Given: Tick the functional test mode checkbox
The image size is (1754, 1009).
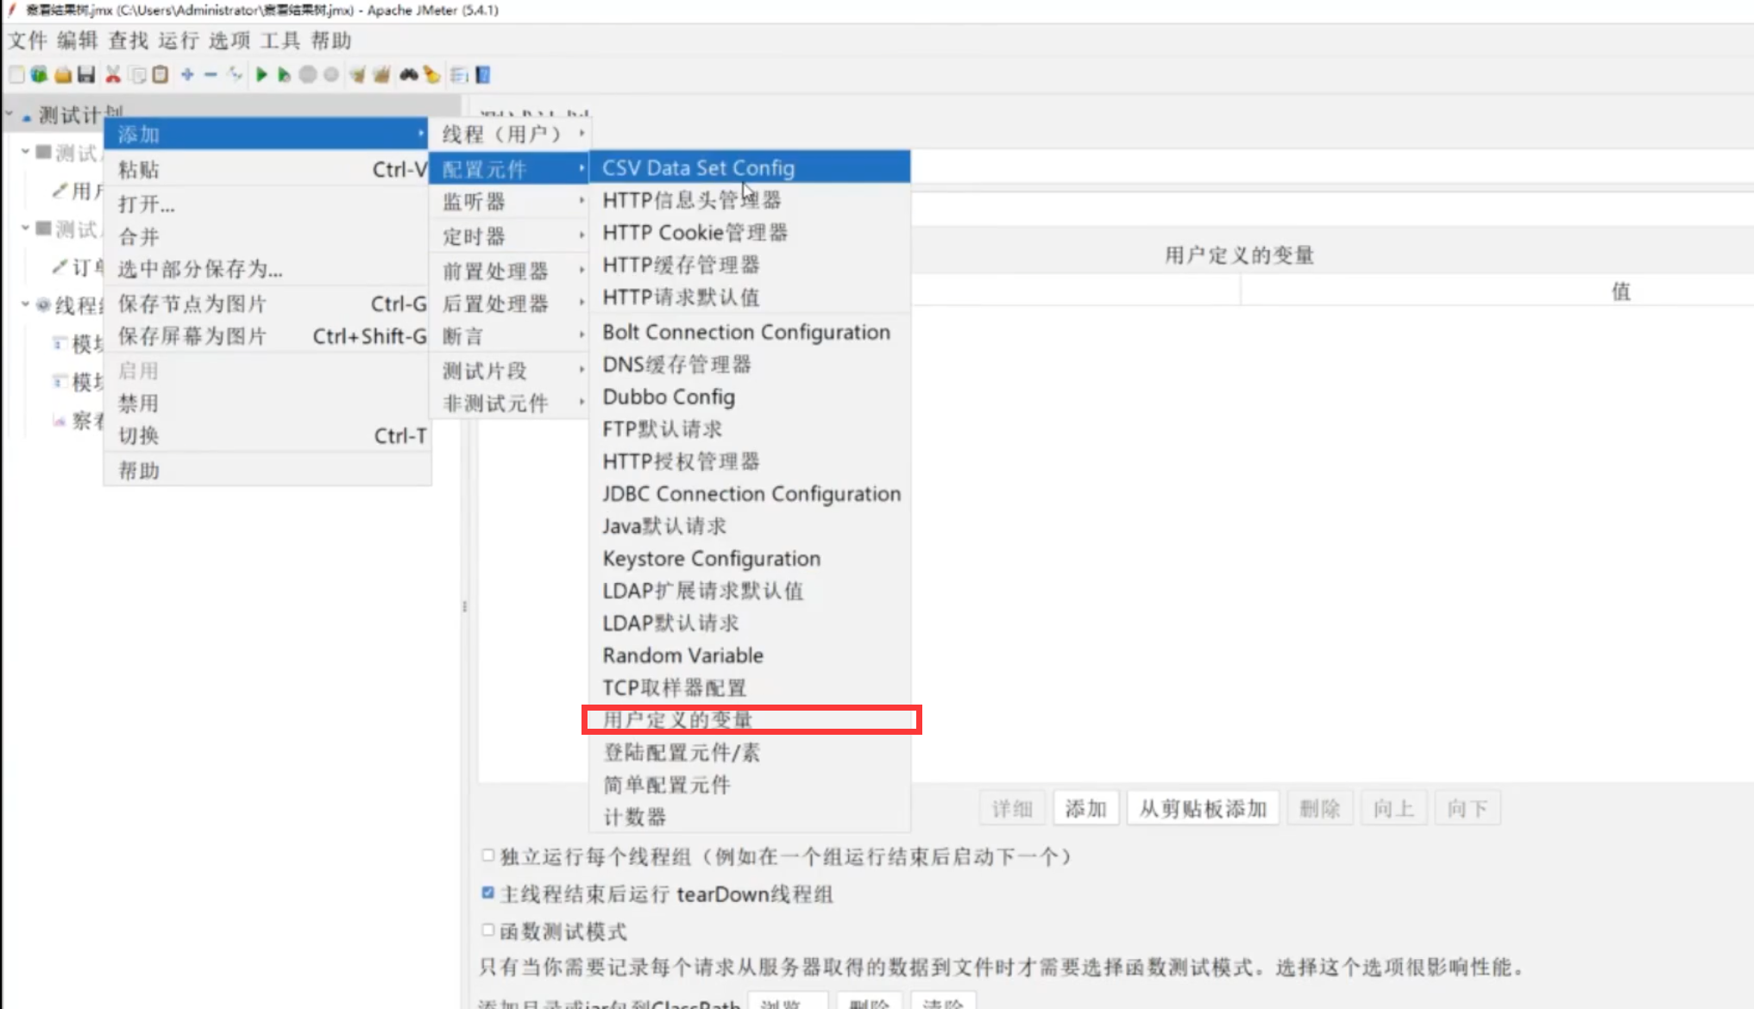Looking at the screenshot, I should pos(488,930).
